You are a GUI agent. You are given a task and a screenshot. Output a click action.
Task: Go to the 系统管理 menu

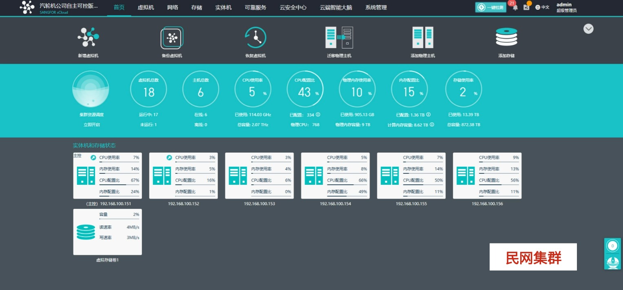(x=376, y=7)
